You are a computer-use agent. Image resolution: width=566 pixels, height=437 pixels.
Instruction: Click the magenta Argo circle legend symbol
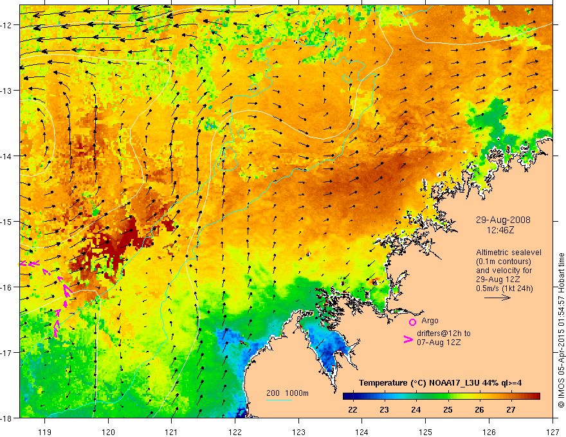pyautogui.click(x=412, y=322)
